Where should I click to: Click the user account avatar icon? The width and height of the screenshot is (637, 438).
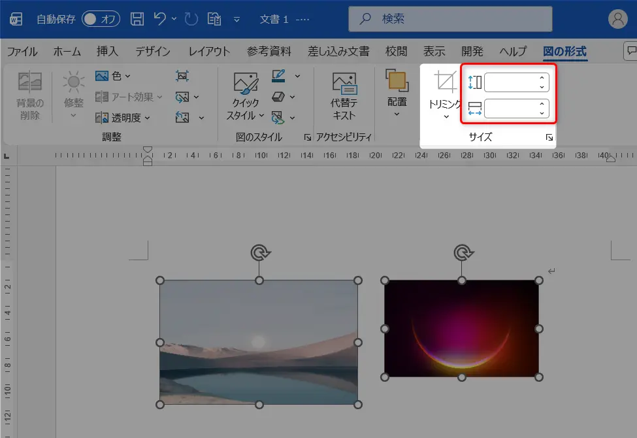click(x=618, y=19)
